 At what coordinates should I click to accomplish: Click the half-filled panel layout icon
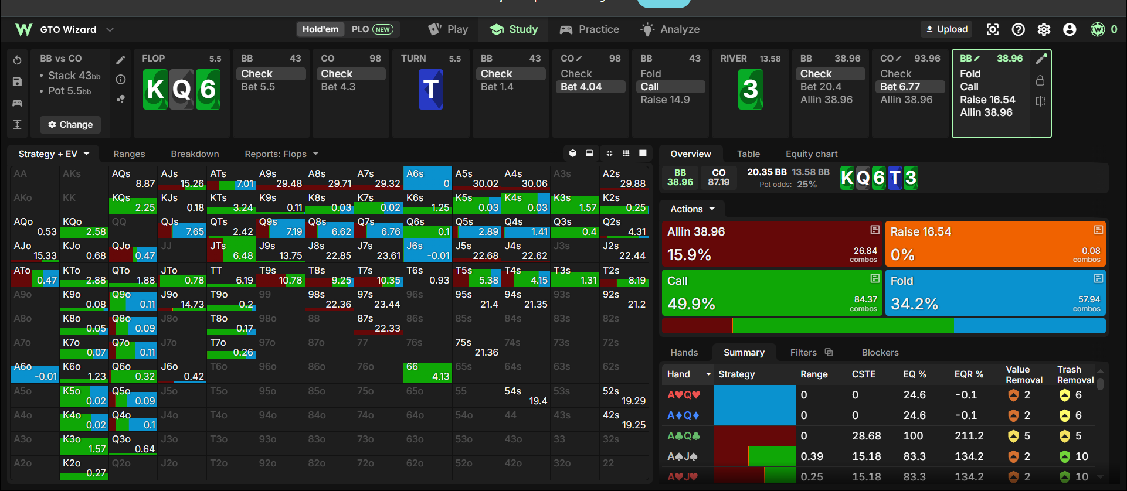pos(589,154)
